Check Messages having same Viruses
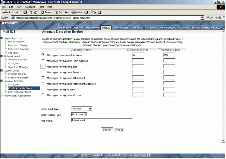The image size is (226, 159). coord(43,95)
